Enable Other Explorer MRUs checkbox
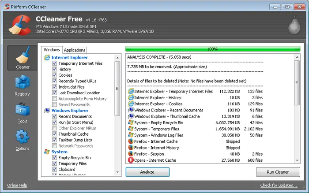This screenshot has height=193, width=309. click(55, 128)
